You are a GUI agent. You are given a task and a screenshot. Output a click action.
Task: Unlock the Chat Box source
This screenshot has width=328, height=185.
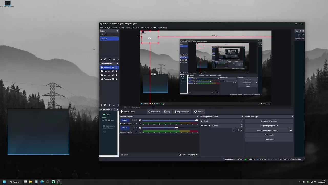click(116, 71)
